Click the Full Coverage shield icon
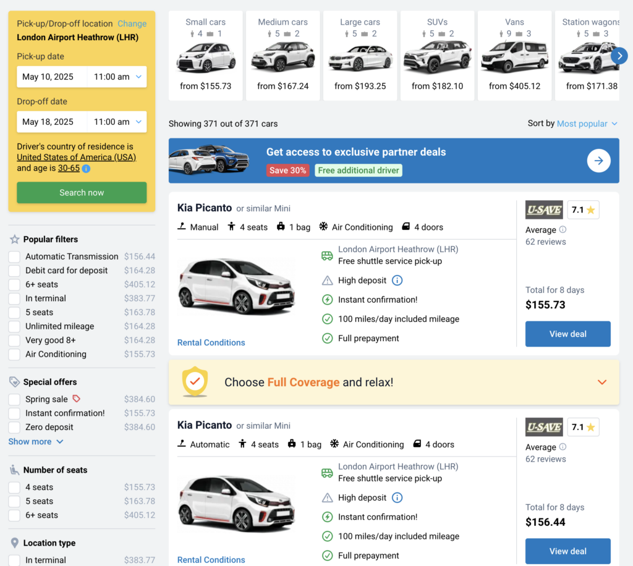Screen dimensions: 633x566 (x=195, y=381)
